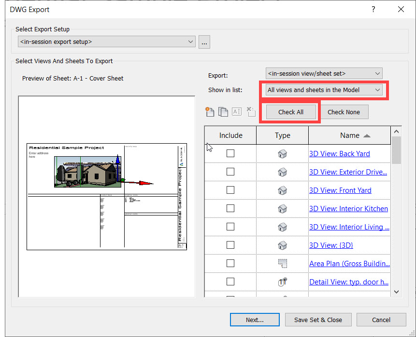Click the New Set icon
The height and width of the screenshot is (337, 416).
click(x=210, y=112)
